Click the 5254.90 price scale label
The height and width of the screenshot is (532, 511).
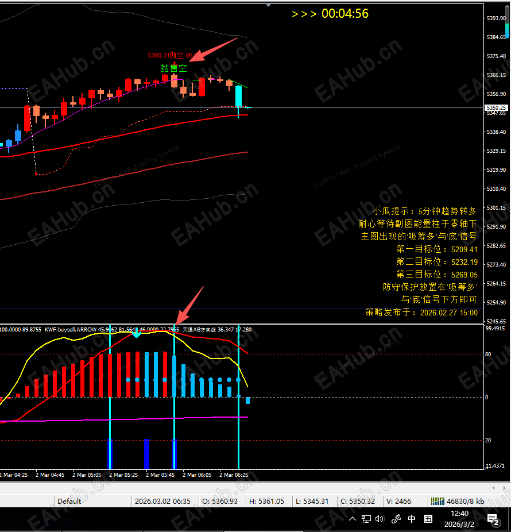496,302
